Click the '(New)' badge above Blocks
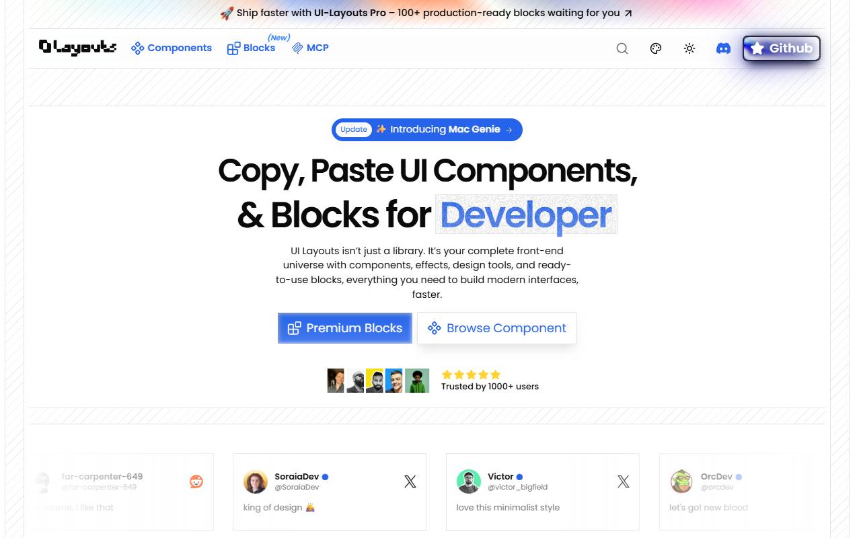Image resolution: width=861 pixels, height=538 pixels. click(279, 38)
